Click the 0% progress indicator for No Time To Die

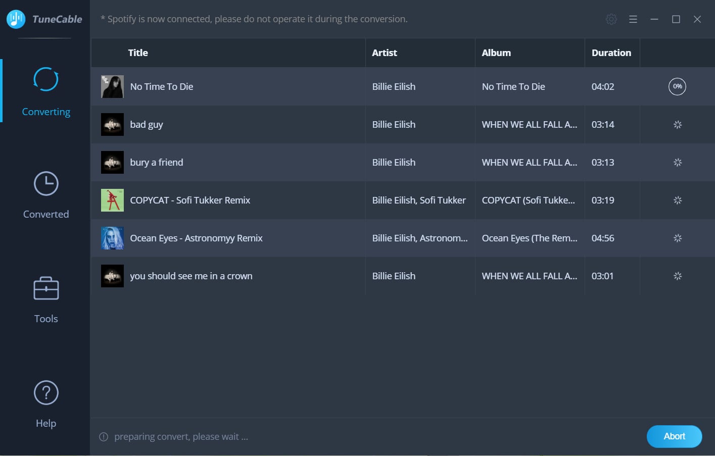(677, 86)
